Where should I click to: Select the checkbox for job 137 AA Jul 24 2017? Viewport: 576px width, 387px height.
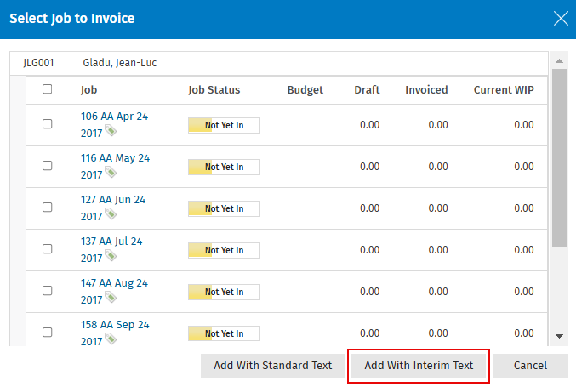[47, 249]
